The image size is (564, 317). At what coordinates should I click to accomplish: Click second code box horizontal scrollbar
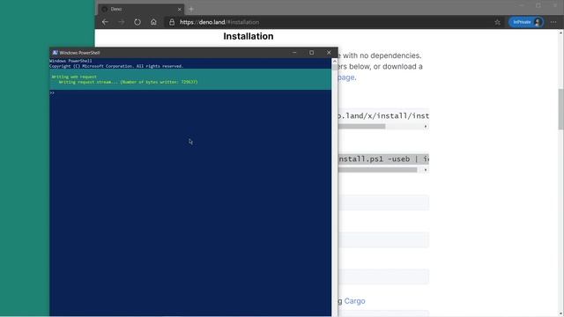pyautogui.click(x=378, y=170)
